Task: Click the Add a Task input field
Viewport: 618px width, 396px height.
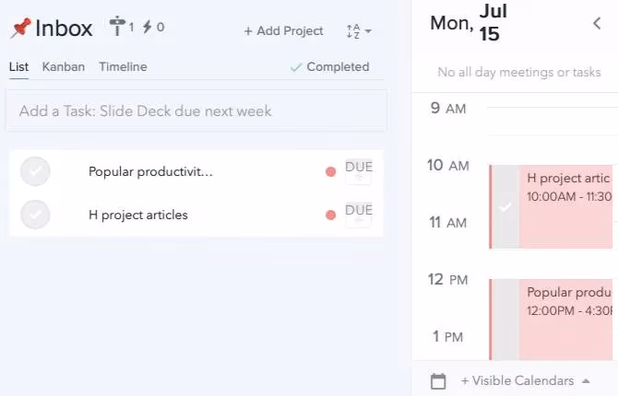Action: [x=196, y=111]
